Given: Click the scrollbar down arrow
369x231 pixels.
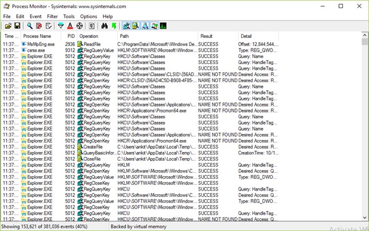Looking at the screenshot, I should (365, 218).
